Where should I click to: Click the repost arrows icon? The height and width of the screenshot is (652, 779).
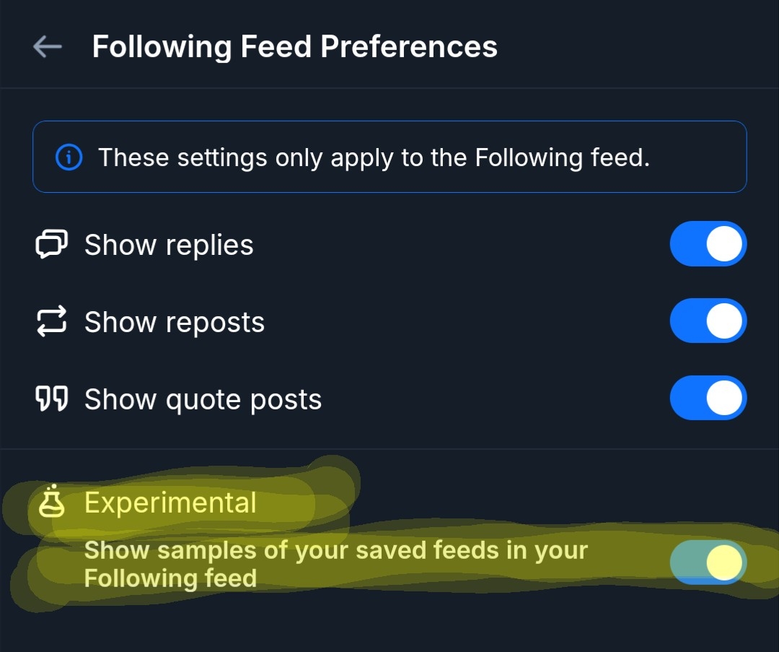click(x=51, y=321)
